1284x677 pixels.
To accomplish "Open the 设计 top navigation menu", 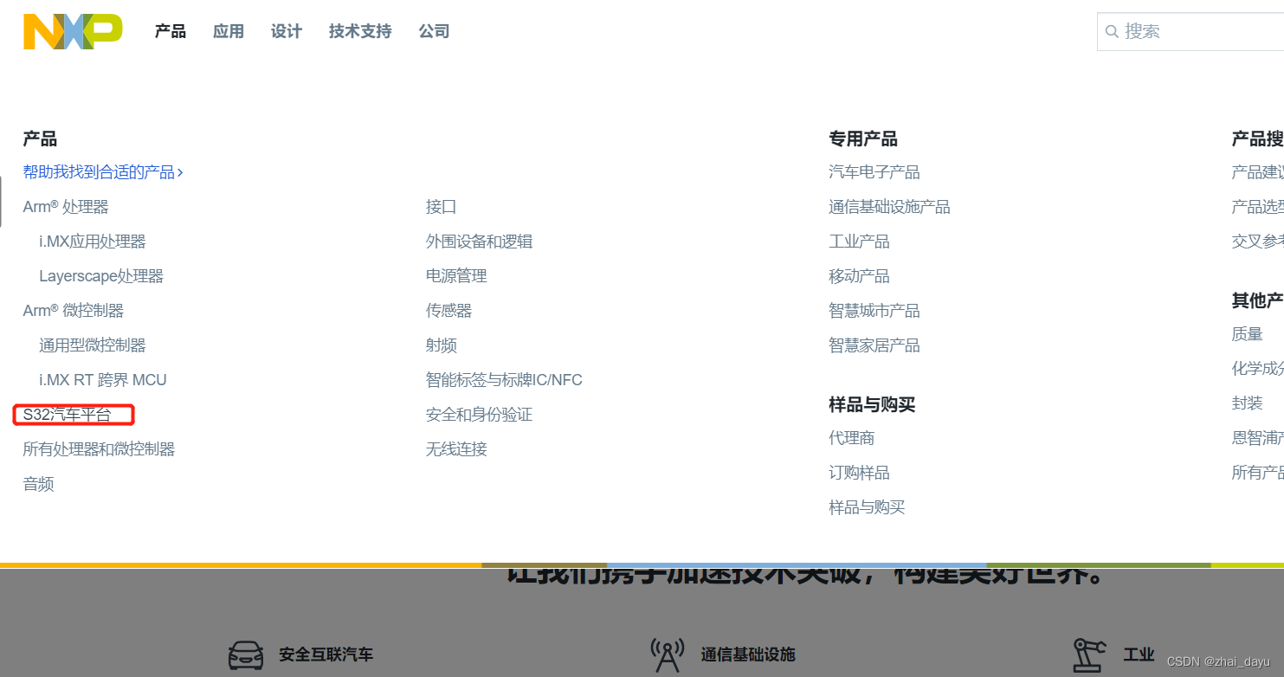I will point(287,31).
